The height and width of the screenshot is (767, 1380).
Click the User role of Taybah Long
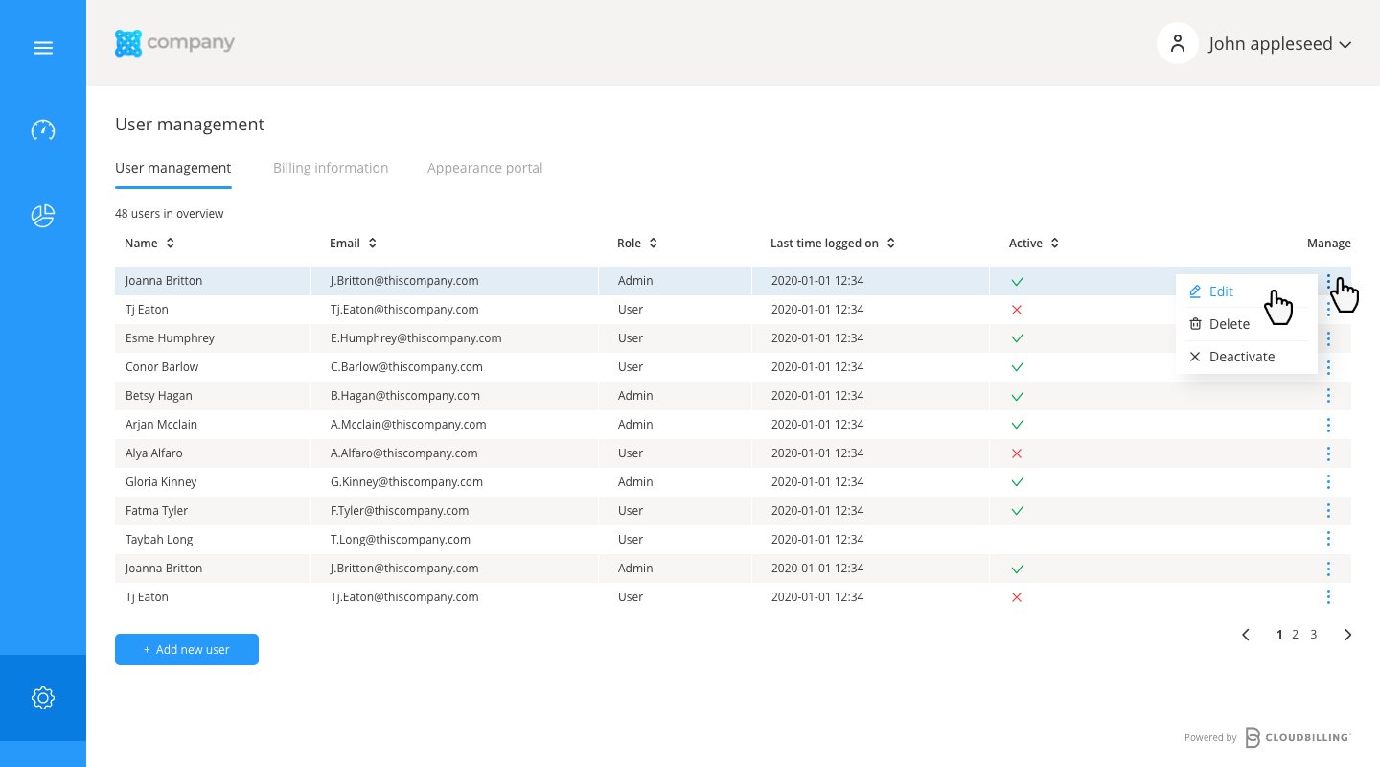click(631, 540)
